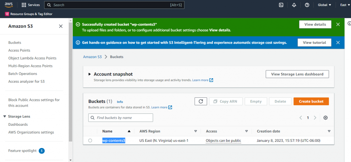This screenshot has width=351, height=162.
Task: Close the Amazon S3 sidebar panel
Action: coord(61,26)
